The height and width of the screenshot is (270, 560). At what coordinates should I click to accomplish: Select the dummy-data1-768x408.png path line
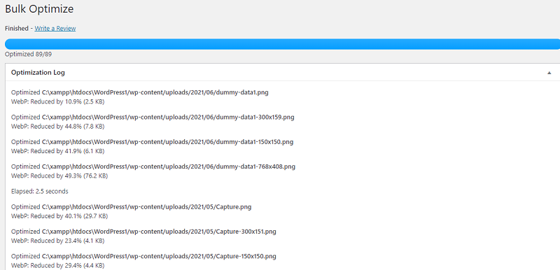[153, 166]
